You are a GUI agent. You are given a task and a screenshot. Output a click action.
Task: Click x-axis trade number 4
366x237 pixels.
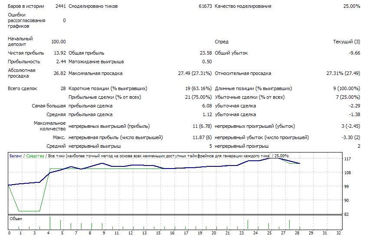coord(48,233)
